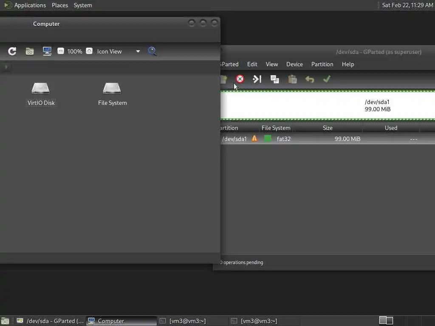The width and height of the screenshot is (435, 326).
Task: Click the 100% zoom level text
Action: [75, 51]
